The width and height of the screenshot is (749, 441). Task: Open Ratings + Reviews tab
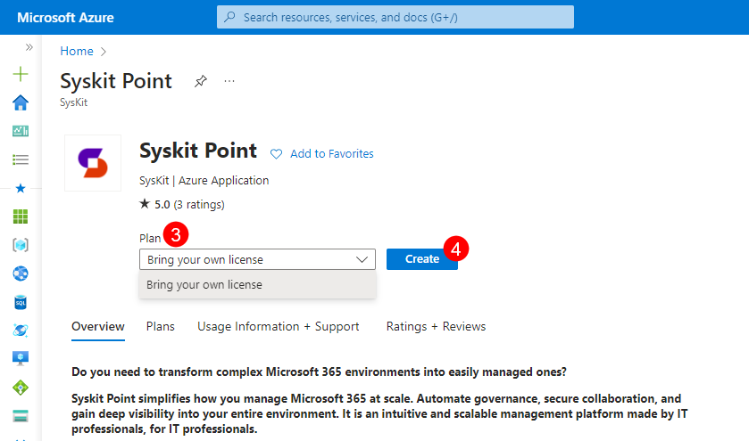click(436, 327)
